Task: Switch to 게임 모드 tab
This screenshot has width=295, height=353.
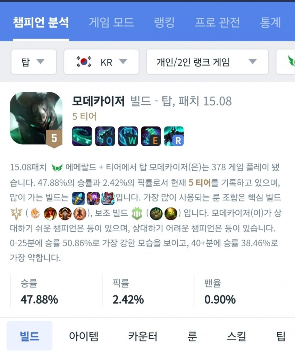Action: point(111,22)
